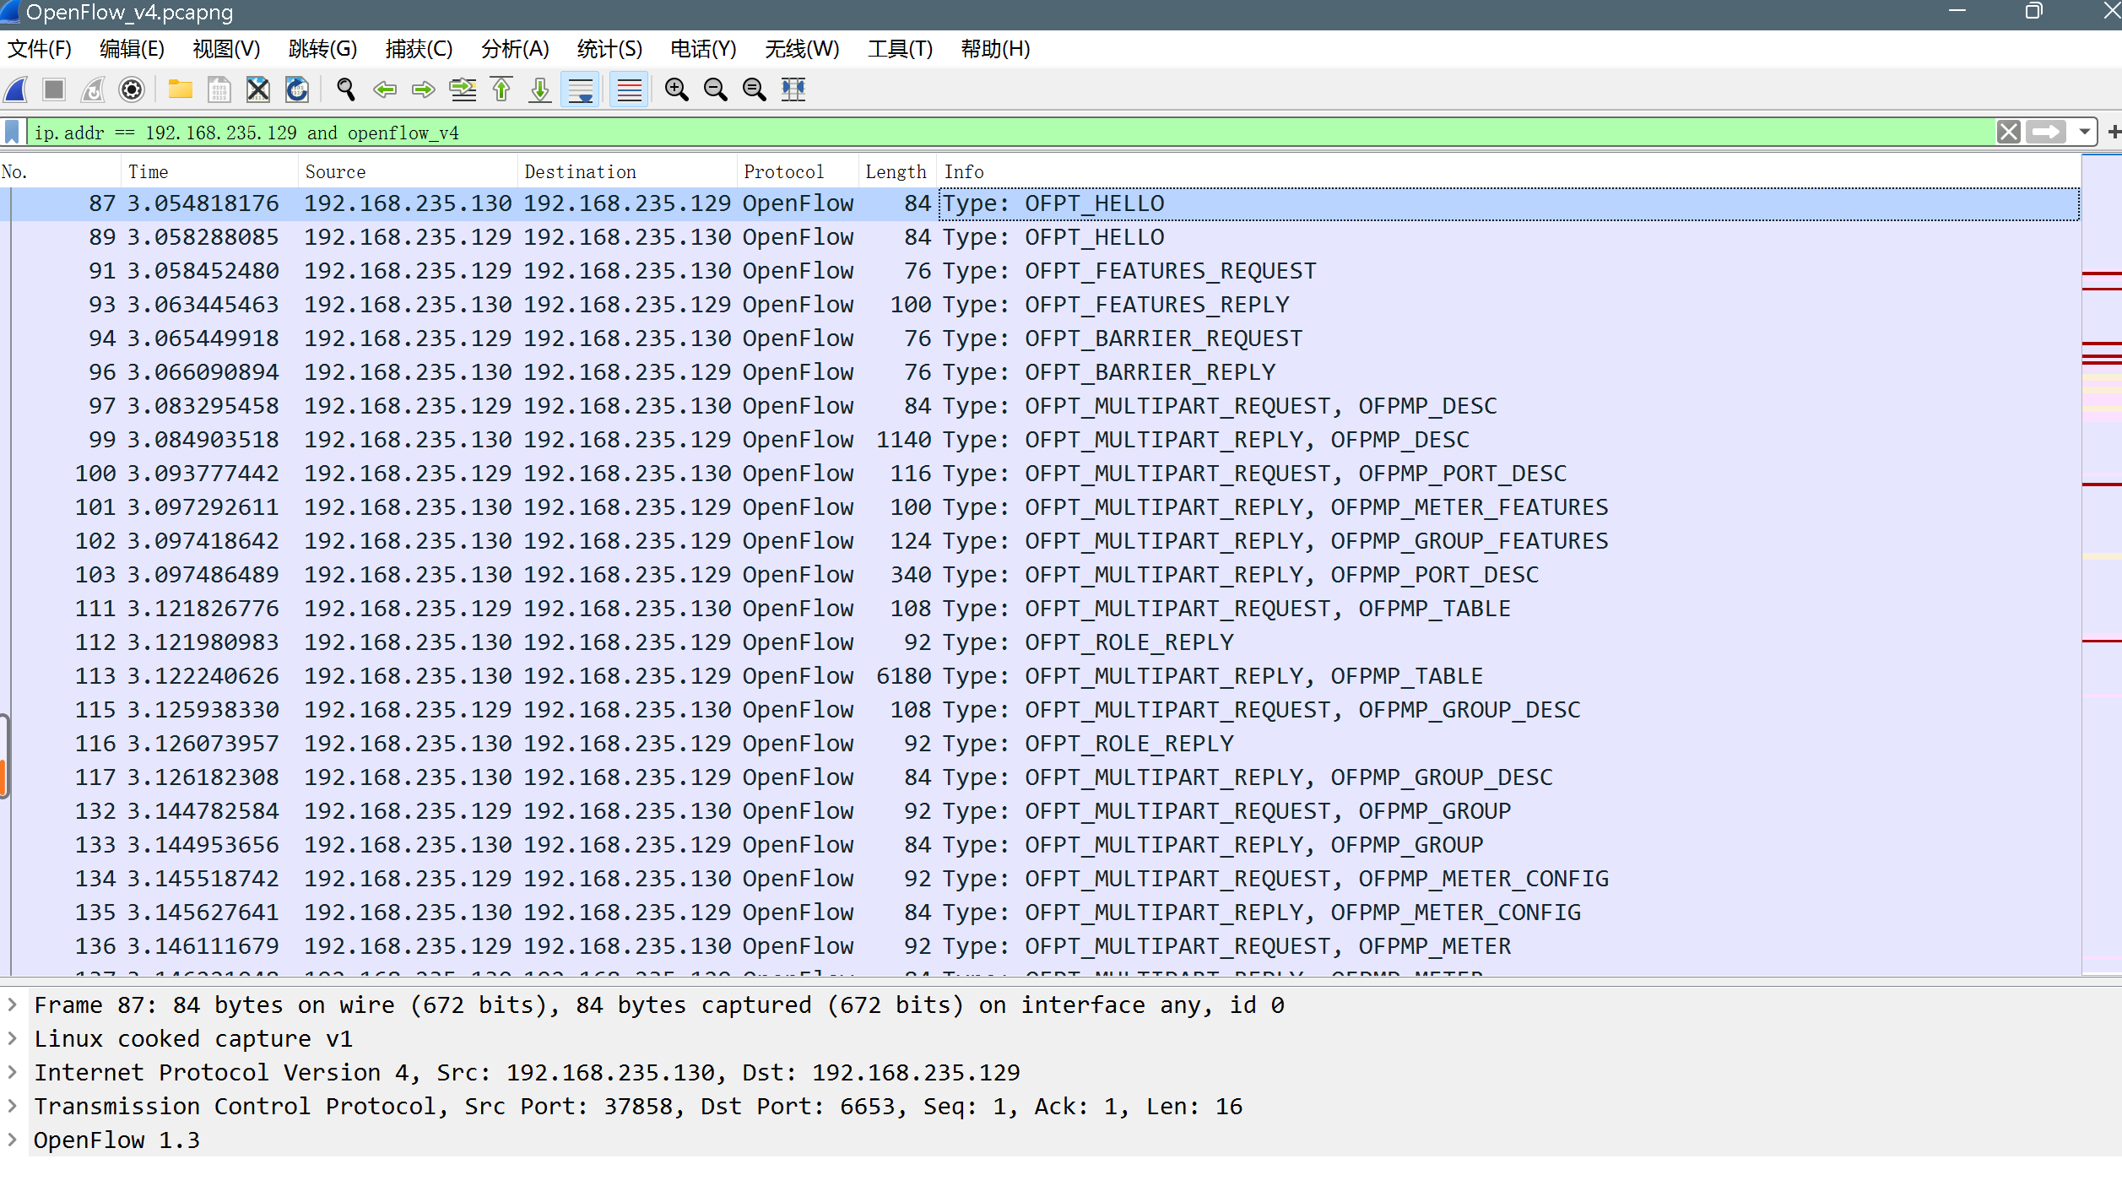Click the stop capture square icon
Image resolution: width=2122 pixels, height=1186 pixels.
(54, 89)
